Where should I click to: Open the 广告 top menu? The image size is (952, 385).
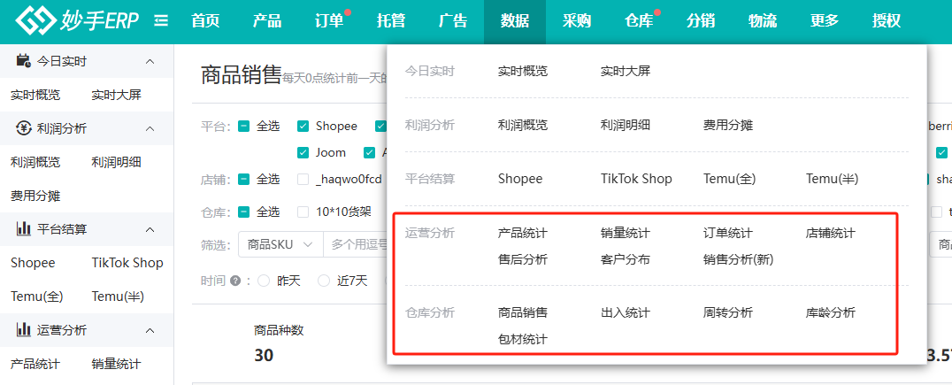click(x=453, y=20)
